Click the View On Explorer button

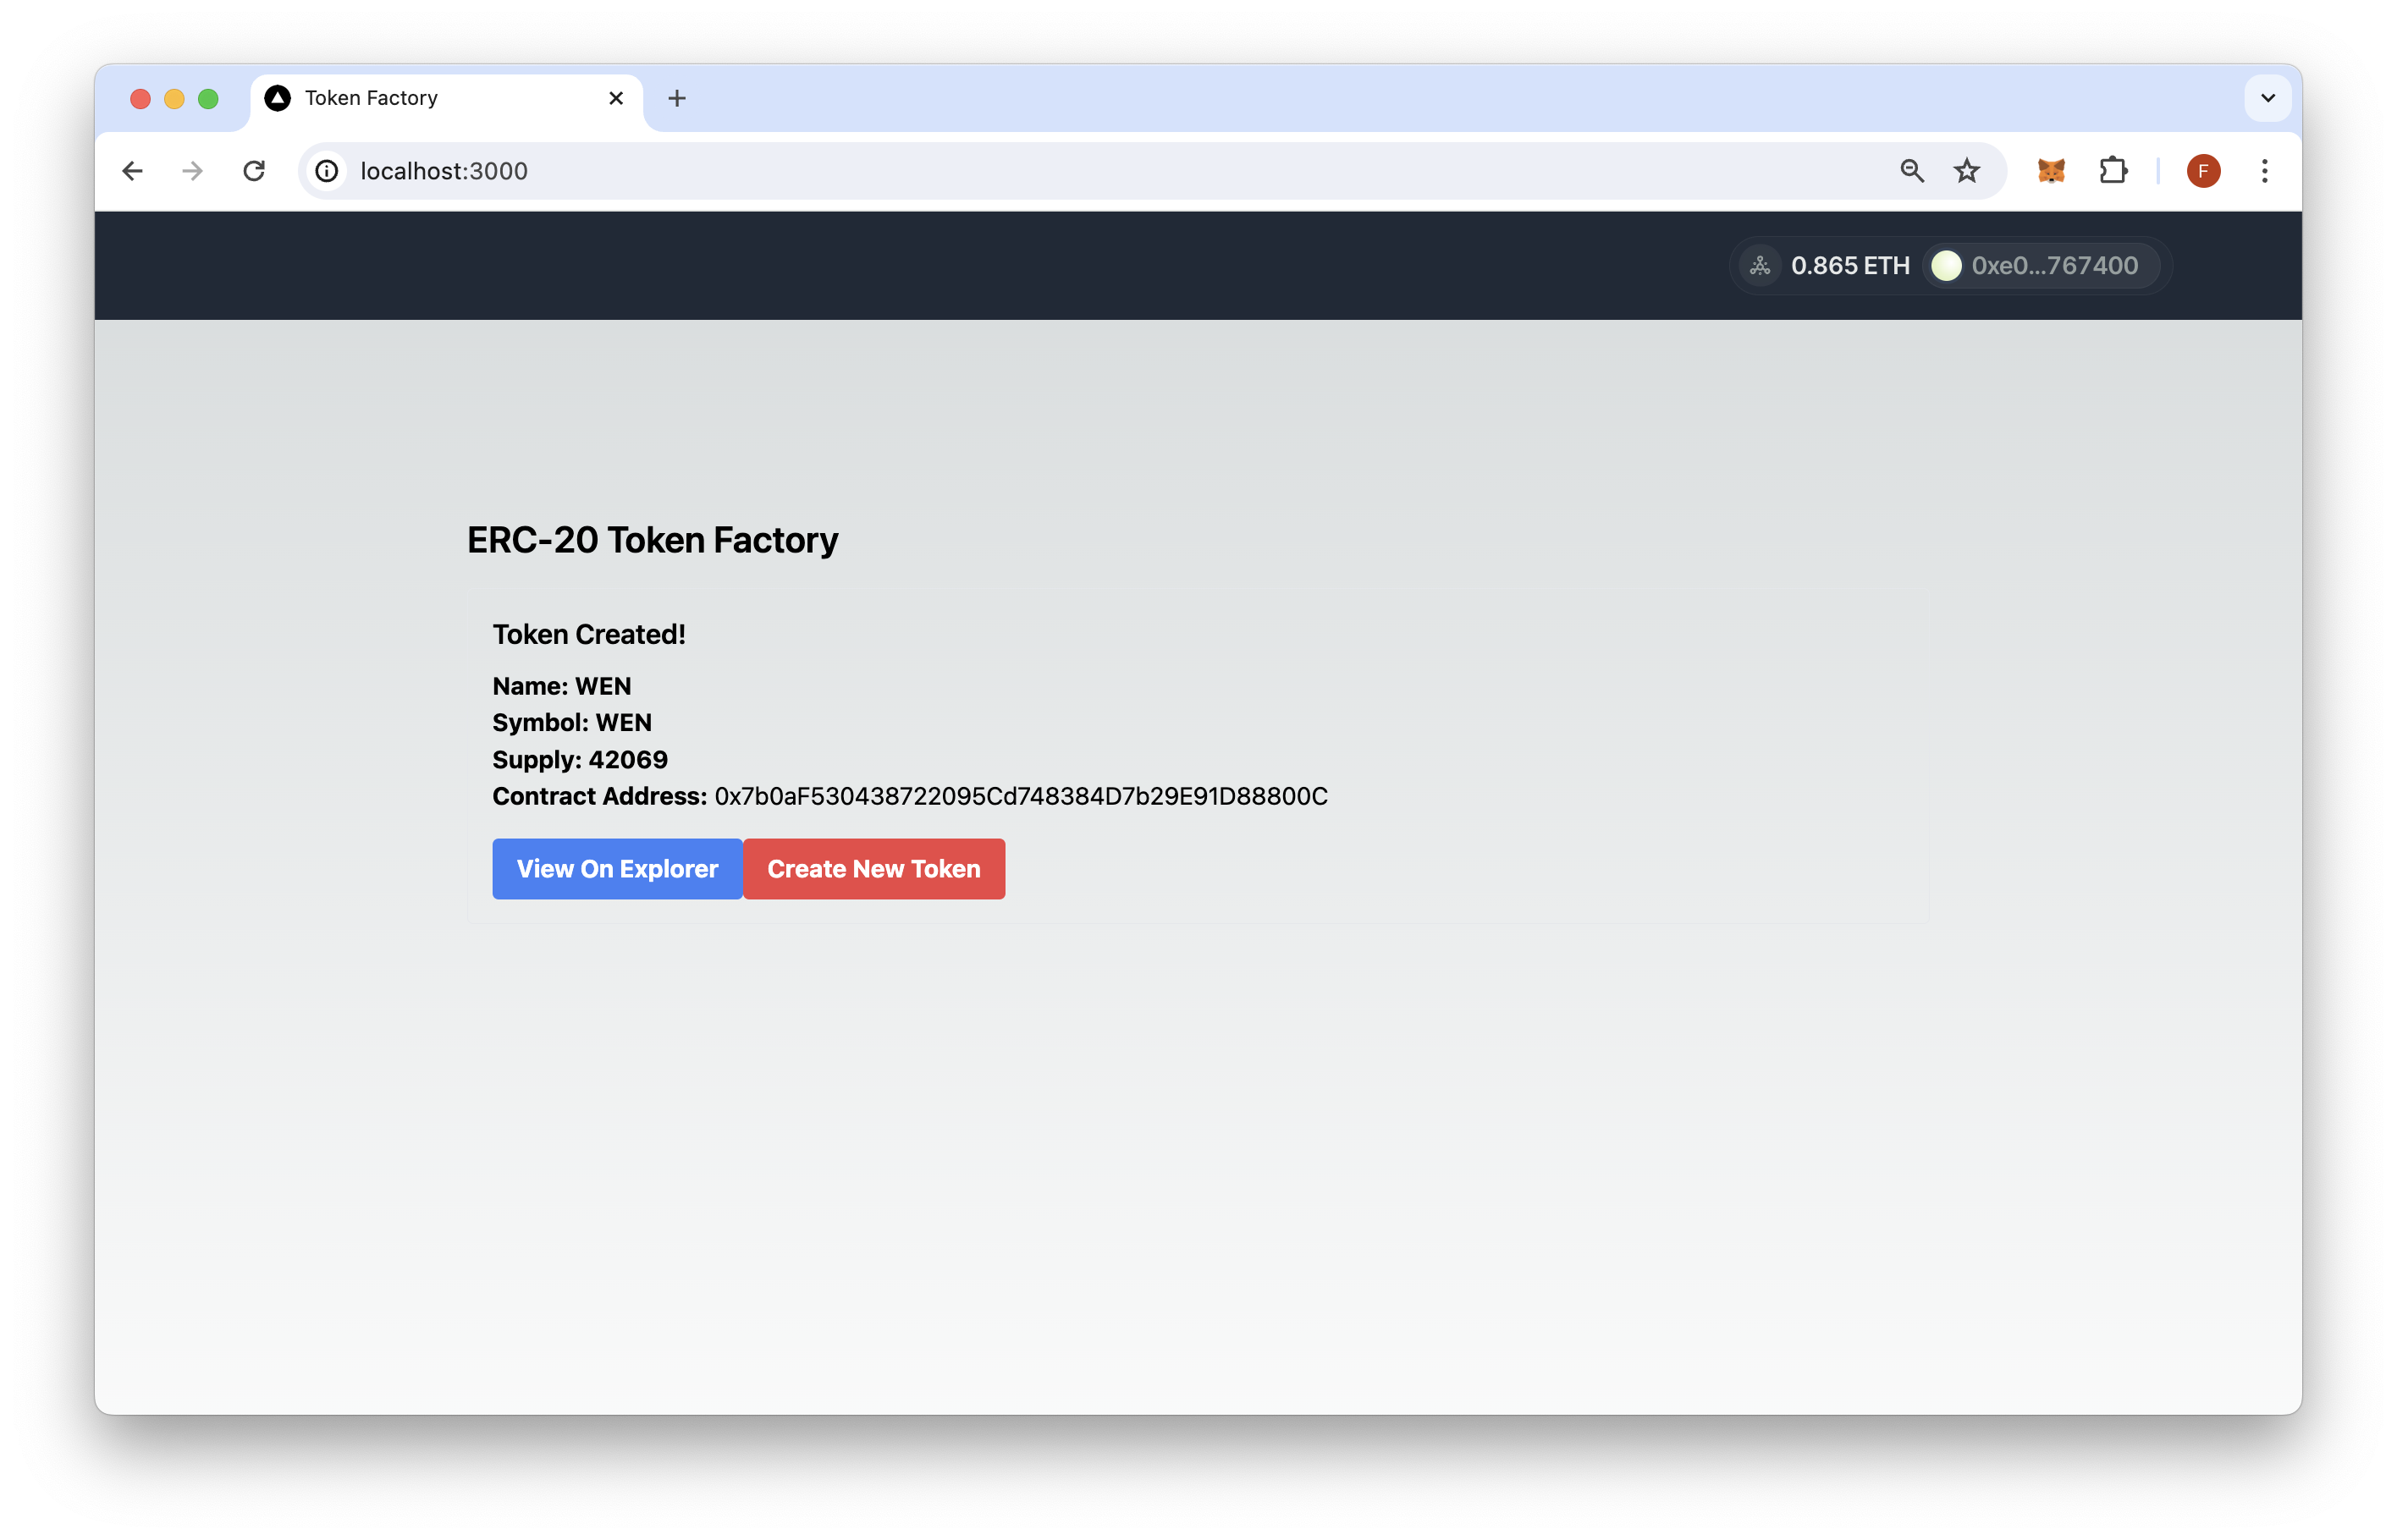point(617,869)
